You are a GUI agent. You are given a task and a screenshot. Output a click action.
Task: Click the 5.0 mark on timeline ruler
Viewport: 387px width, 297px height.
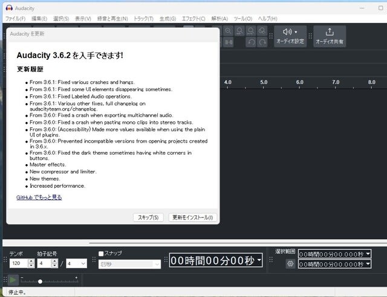click(x=264, y=82)
